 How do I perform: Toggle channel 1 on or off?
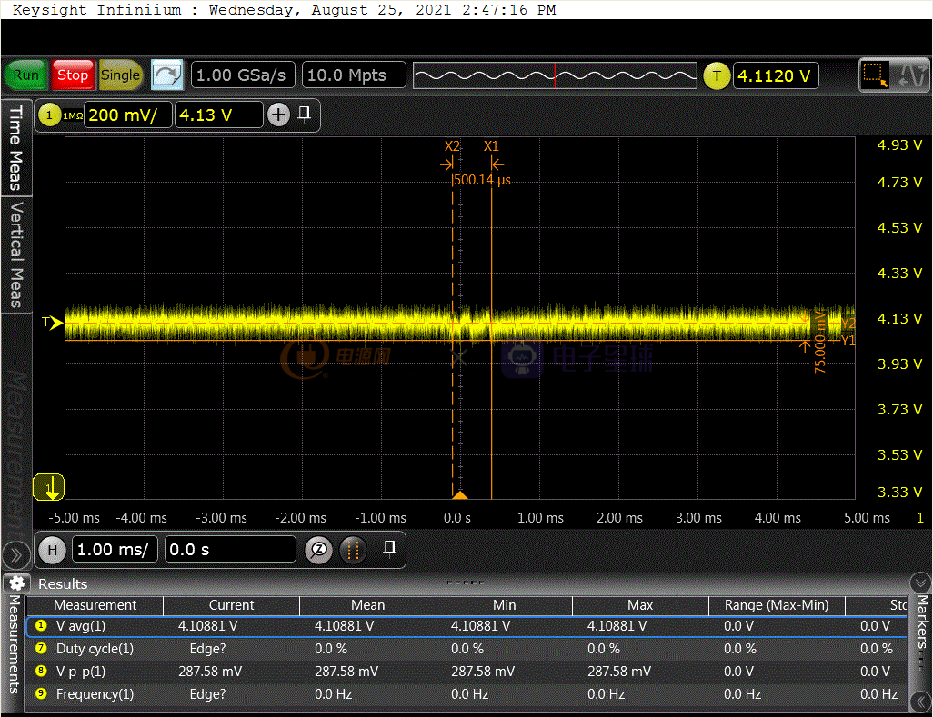pos(48,115)
